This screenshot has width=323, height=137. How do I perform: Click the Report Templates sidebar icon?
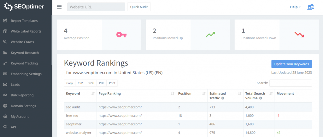(5, 21)
